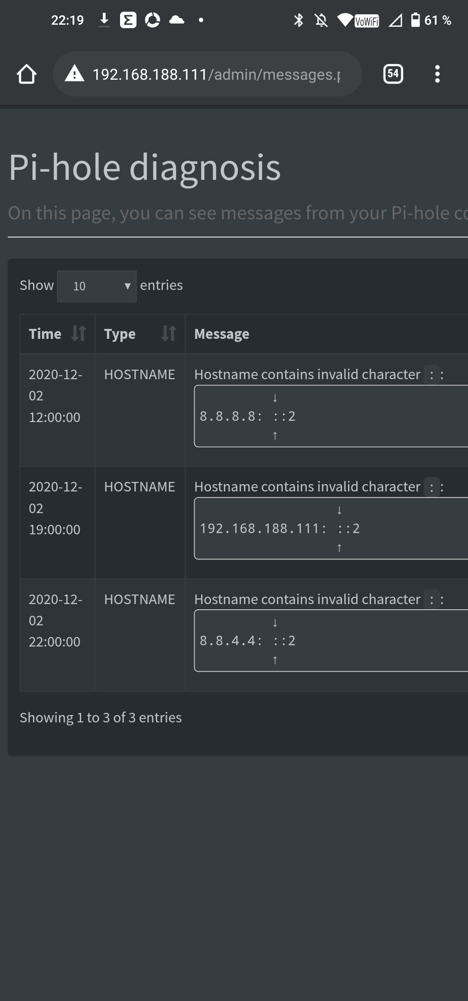468x1001 pixels.
Task: Click the HOSTNAME type in 19:00:00 row
Action: click(x=140, y=487)
